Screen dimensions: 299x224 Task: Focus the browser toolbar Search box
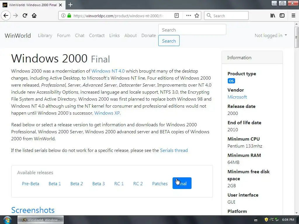tap(226, 15)
